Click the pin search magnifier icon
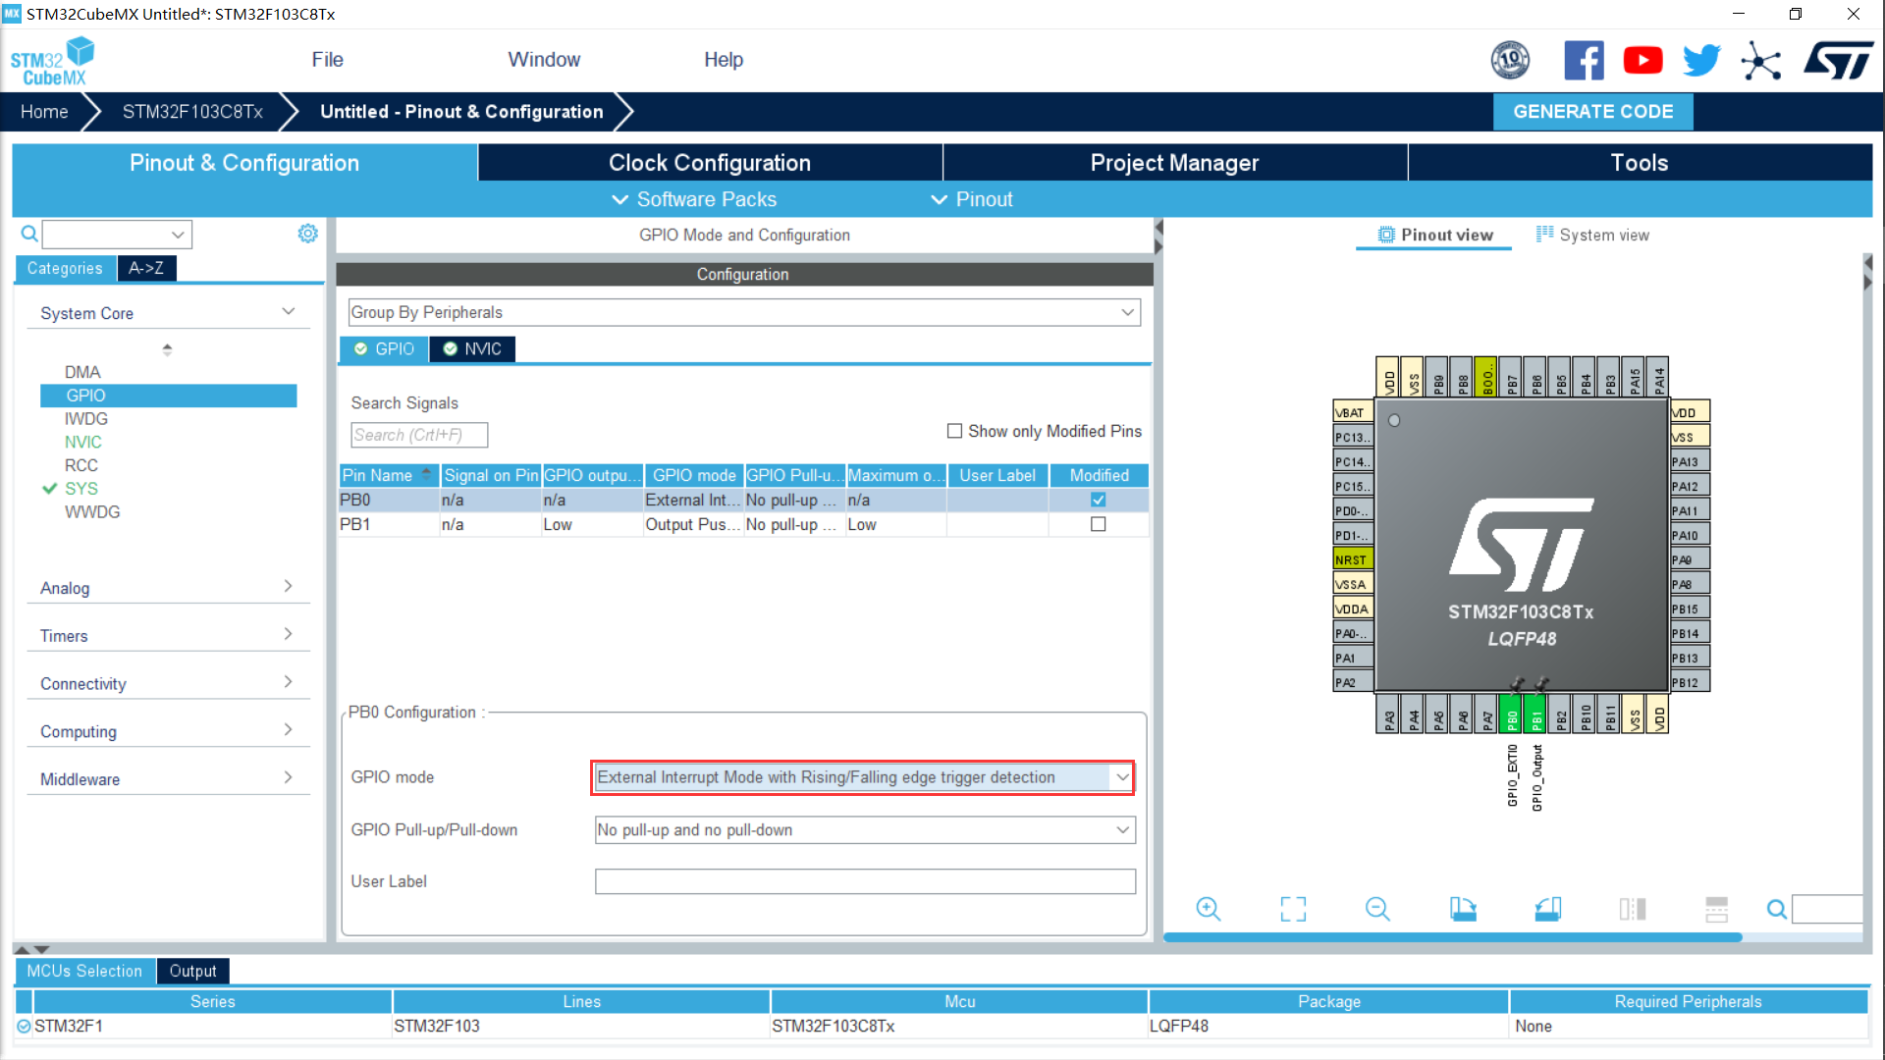Image resolution: width=1885 pixels, height=1060 pixels. coord(1776,909)
